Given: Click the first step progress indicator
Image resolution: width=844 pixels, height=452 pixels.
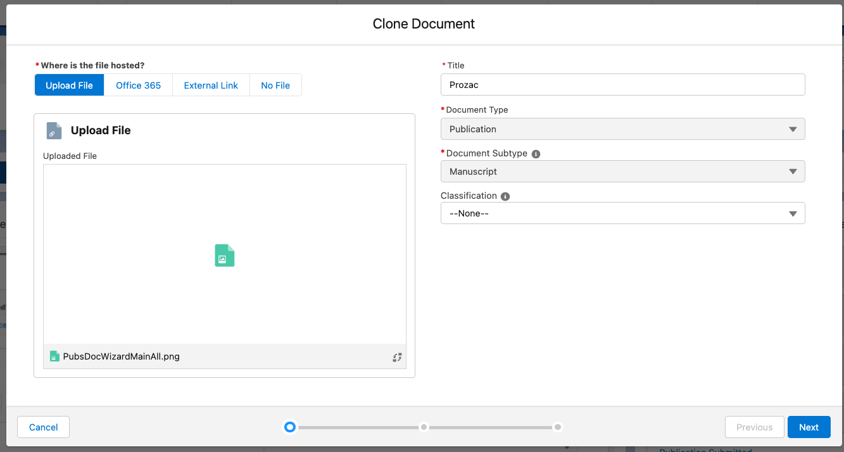Looking at the screenshot, I should [290, 427].
